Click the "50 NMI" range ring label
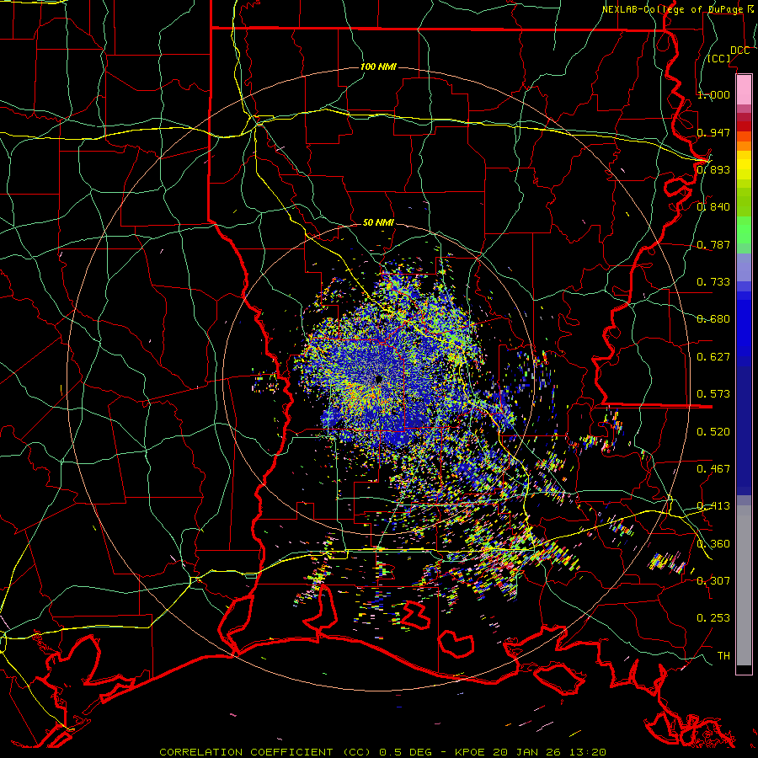The image size is (758, 758). point(378,222)
